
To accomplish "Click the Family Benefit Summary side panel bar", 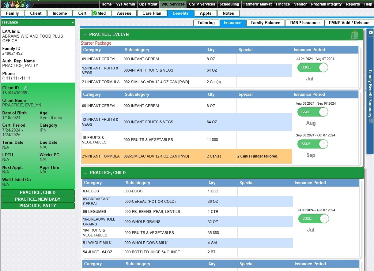I will (370, 92).
